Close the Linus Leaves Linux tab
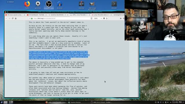The height and width of the screenshot is (104, 185). pyautogui.click(x=24, y=15)
